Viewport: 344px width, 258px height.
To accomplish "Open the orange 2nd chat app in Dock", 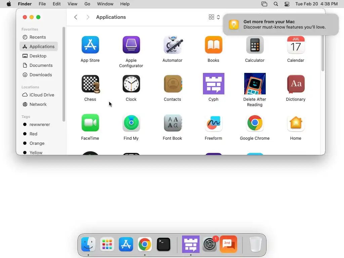I will tap(228, 244).
